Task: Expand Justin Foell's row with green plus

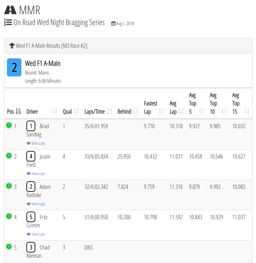Action: pyautogui.click(x=9, y=156)
